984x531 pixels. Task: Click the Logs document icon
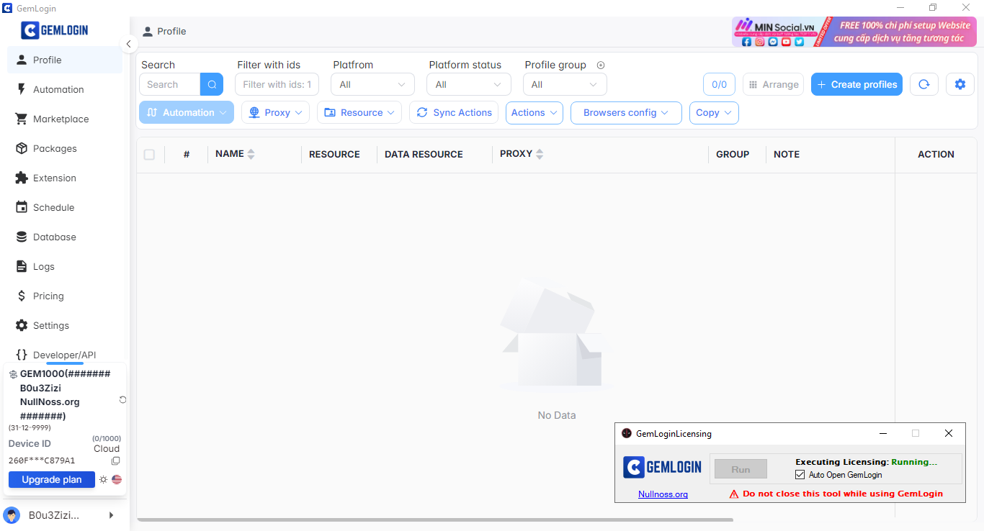click(21, 266)
